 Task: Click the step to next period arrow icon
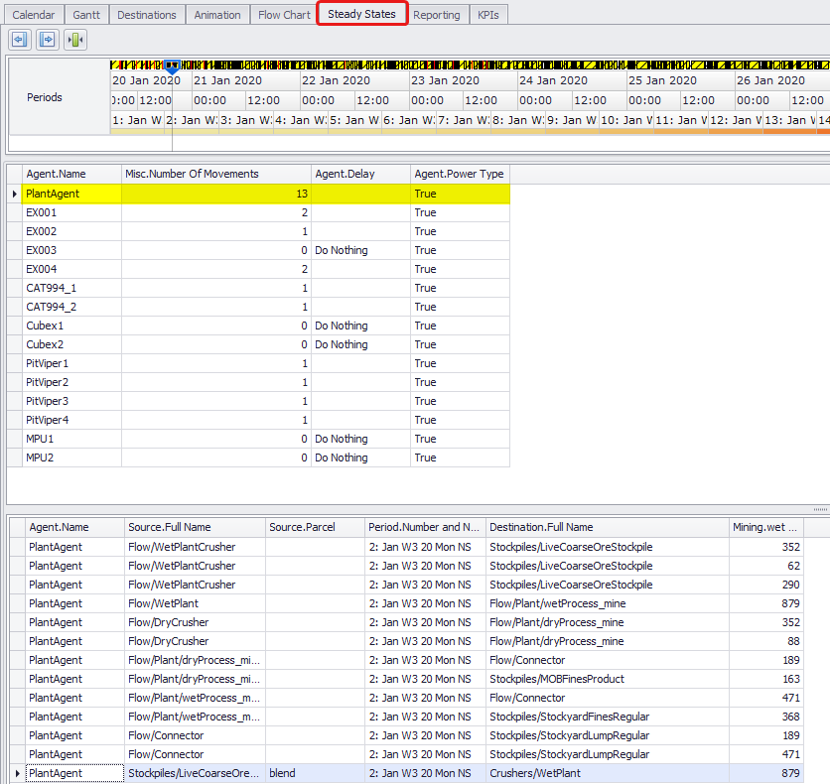[x=47, y=40]
